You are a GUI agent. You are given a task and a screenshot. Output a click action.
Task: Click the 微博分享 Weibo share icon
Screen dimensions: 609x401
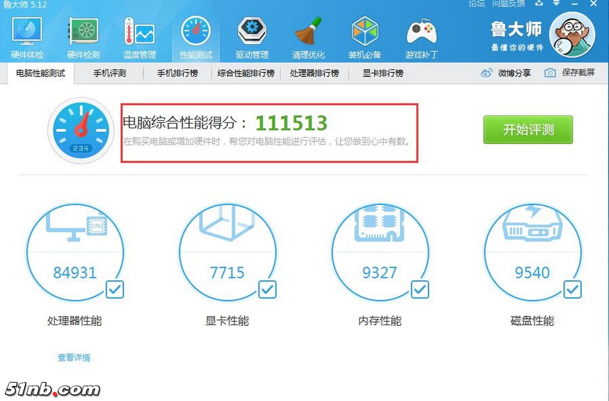coord(486,73)
